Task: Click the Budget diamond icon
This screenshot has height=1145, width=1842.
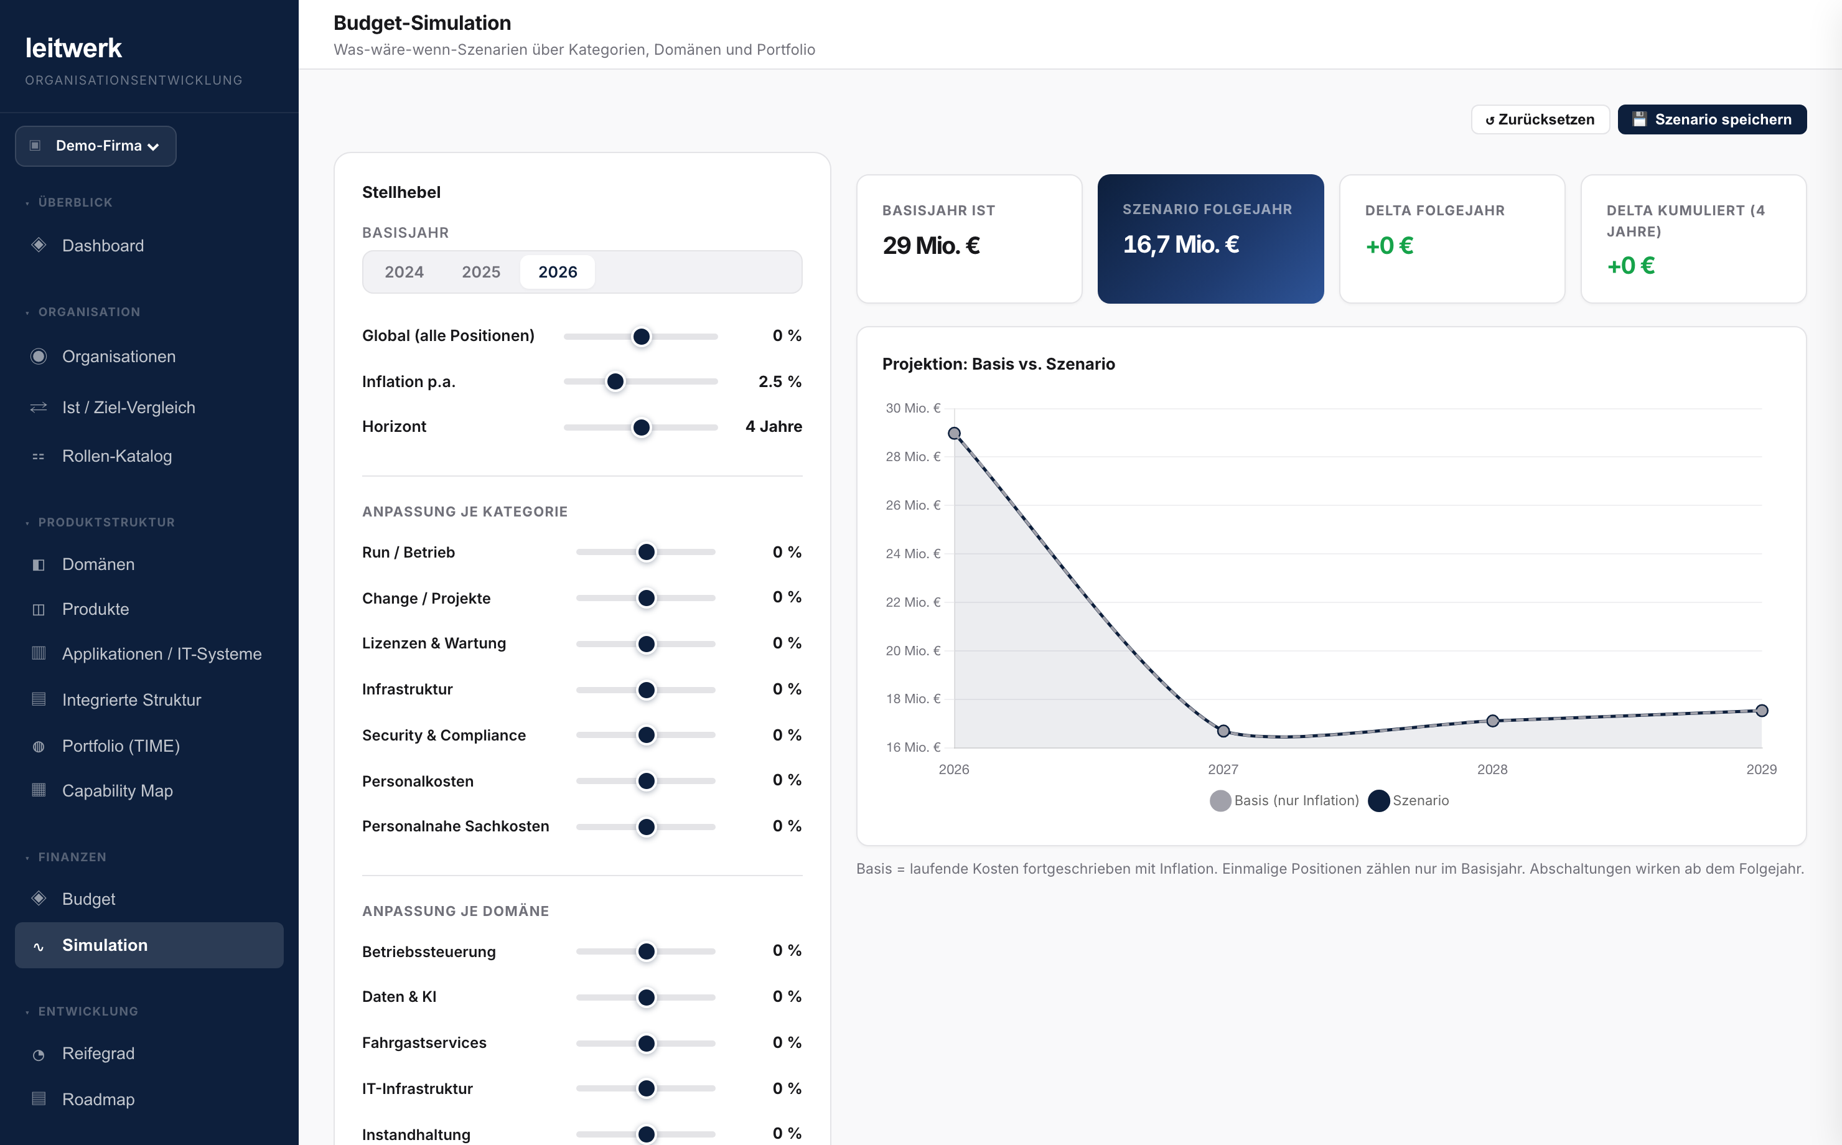Action: pos(39,898)
